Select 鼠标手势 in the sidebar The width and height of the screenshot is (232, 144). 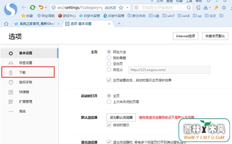(x=29, y=82)
